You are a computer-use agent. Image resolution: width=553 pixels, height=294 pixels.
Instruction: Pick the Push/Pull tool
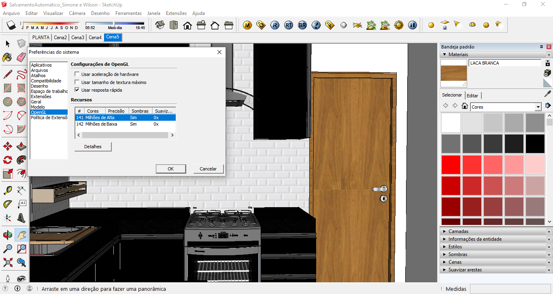point(21,146)
